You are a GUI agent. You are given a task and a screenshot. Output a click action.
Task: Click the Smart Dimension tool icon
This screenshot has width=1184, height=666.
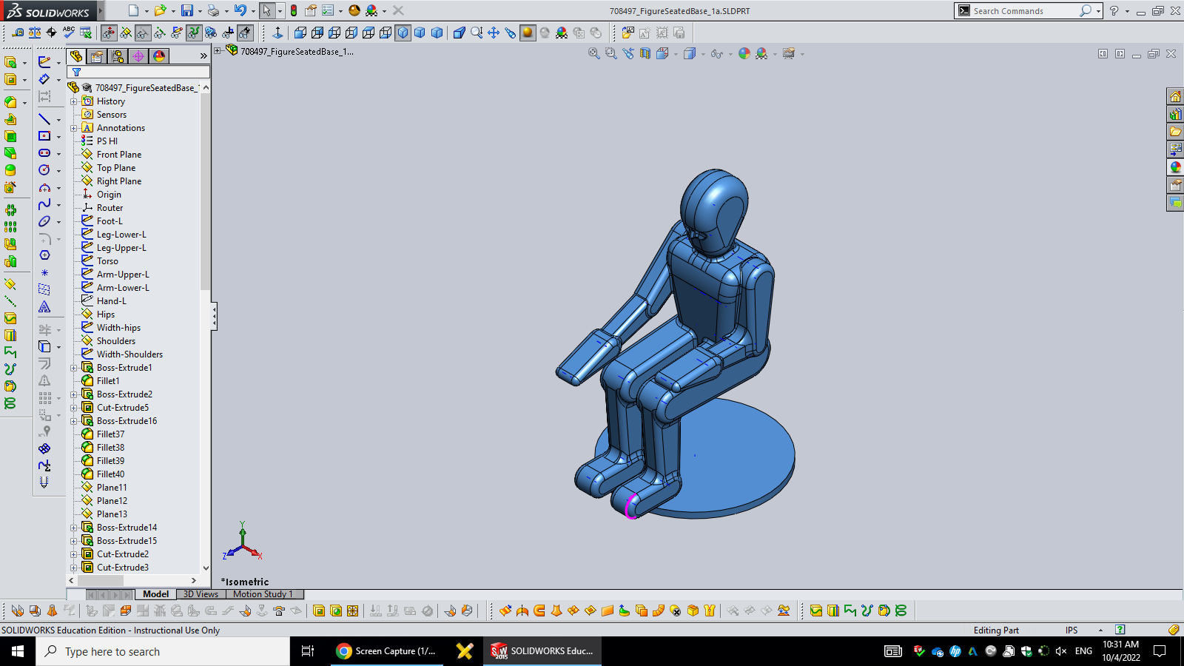click(44, 79)
